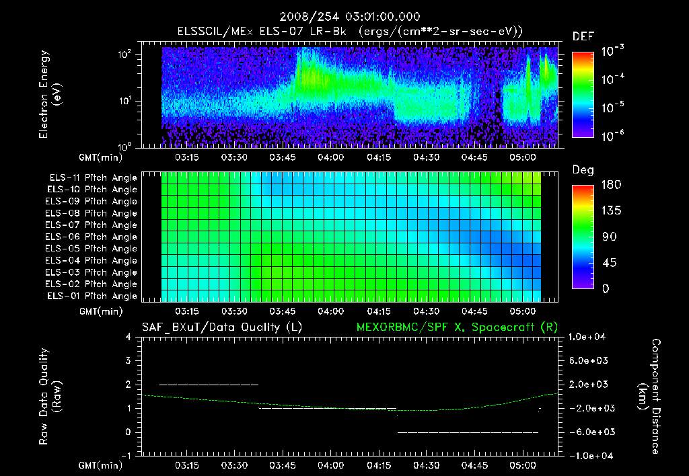Viewport: 689px width, 476px height.
Task: Click the white data quality line at level 0
Action: tap(468, 432)
